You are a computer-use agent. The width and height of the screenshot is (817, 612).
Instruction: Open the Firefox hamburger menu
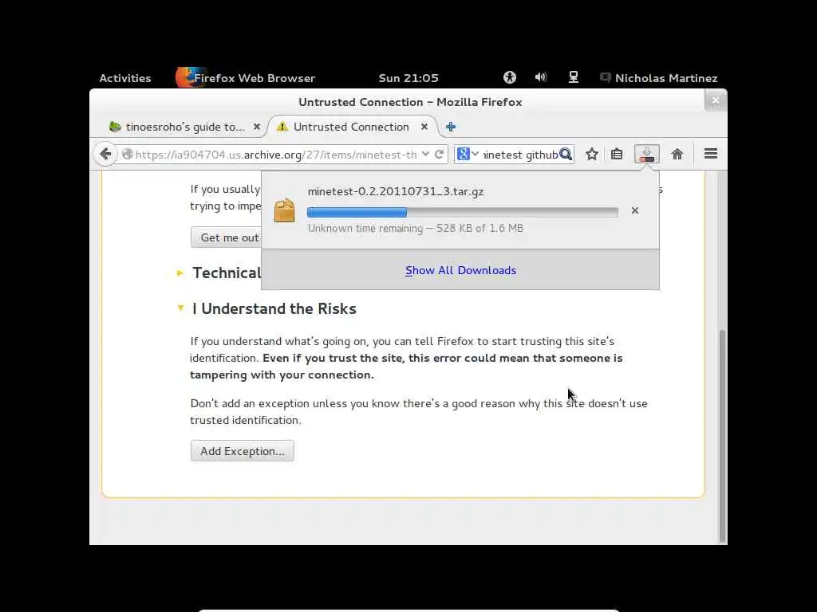pos(711,154)
